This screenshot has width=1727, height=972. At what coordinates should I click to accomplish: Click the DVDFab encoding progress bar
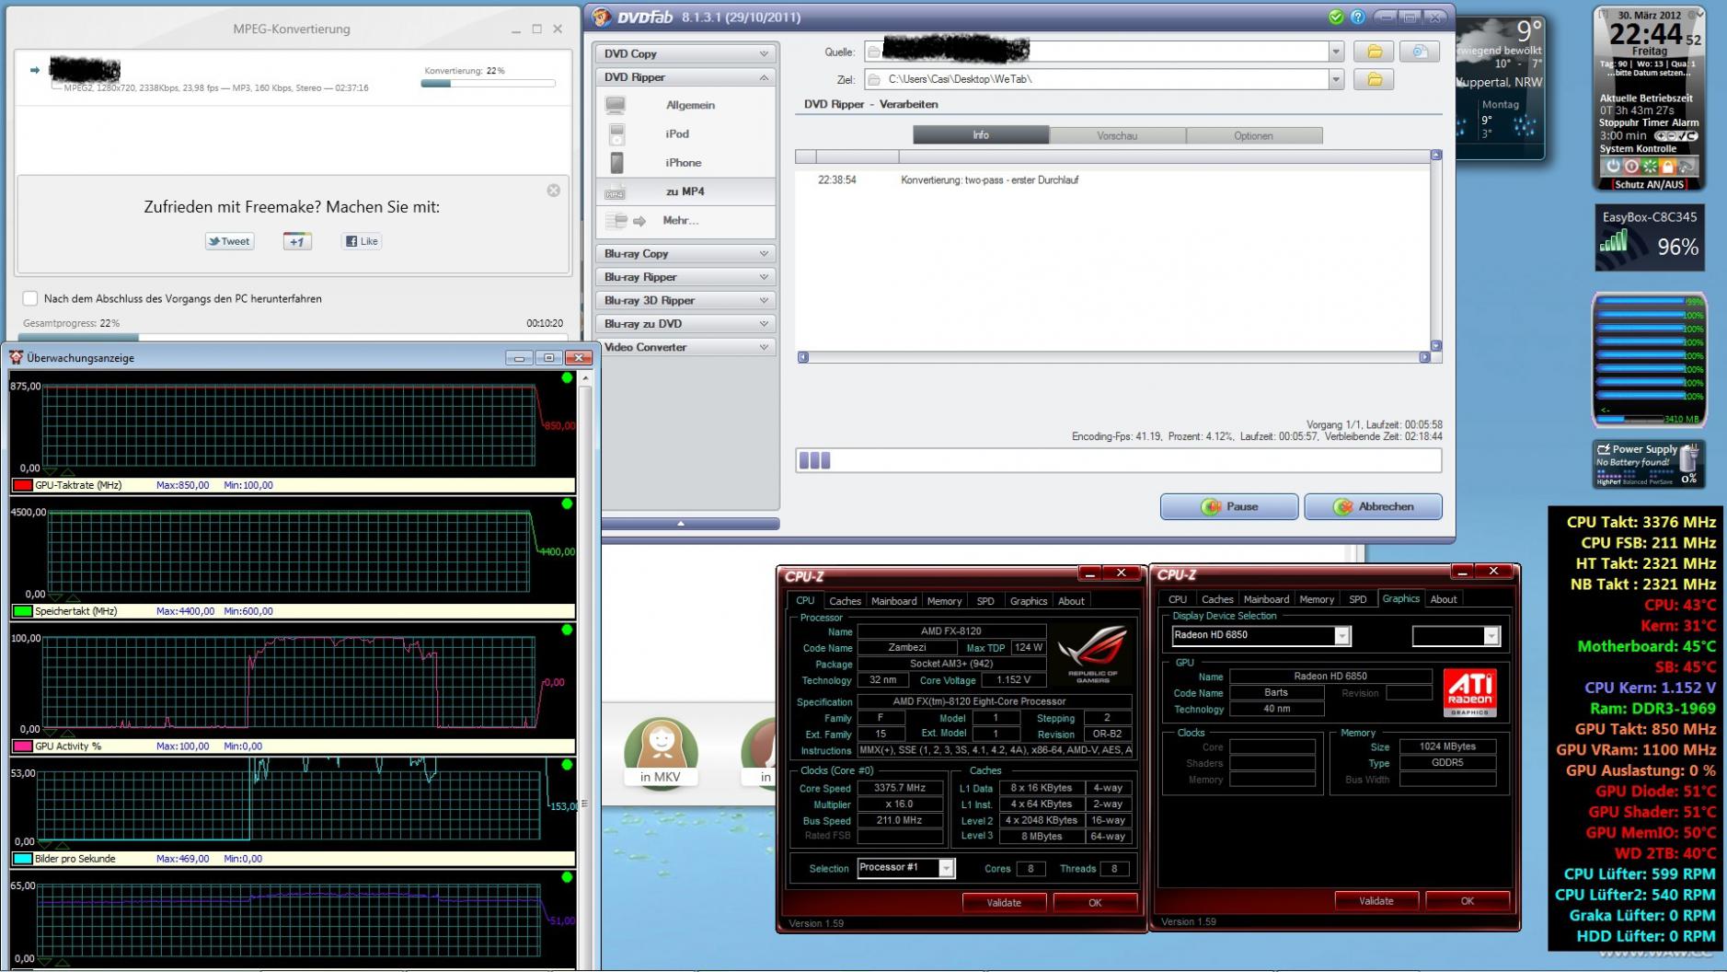pyautogui.click(x=1118, y=460)
